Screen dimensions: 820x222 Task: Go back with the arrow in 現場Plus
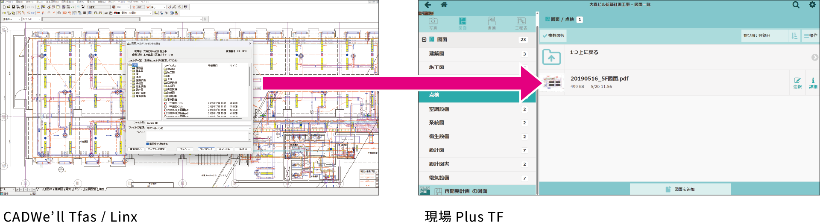(x=428, y=5)
